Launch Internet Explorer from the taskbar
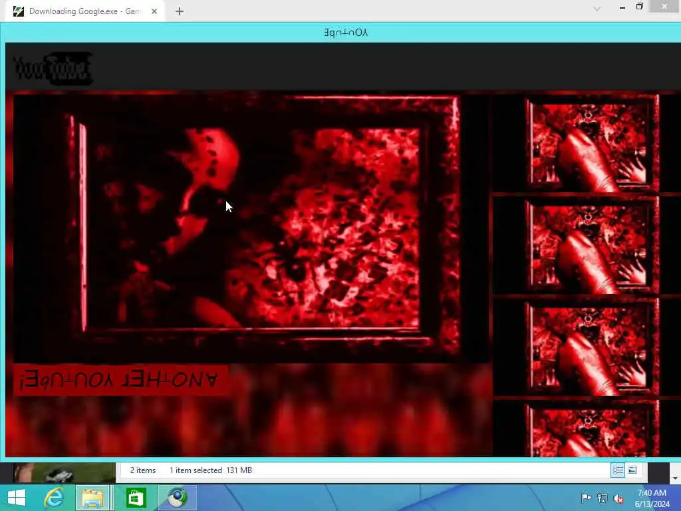 pos(55,498)
